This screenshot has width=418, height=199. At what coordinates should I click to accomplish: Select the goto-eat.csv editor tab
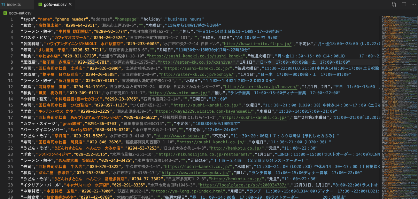tap(54, 5)
